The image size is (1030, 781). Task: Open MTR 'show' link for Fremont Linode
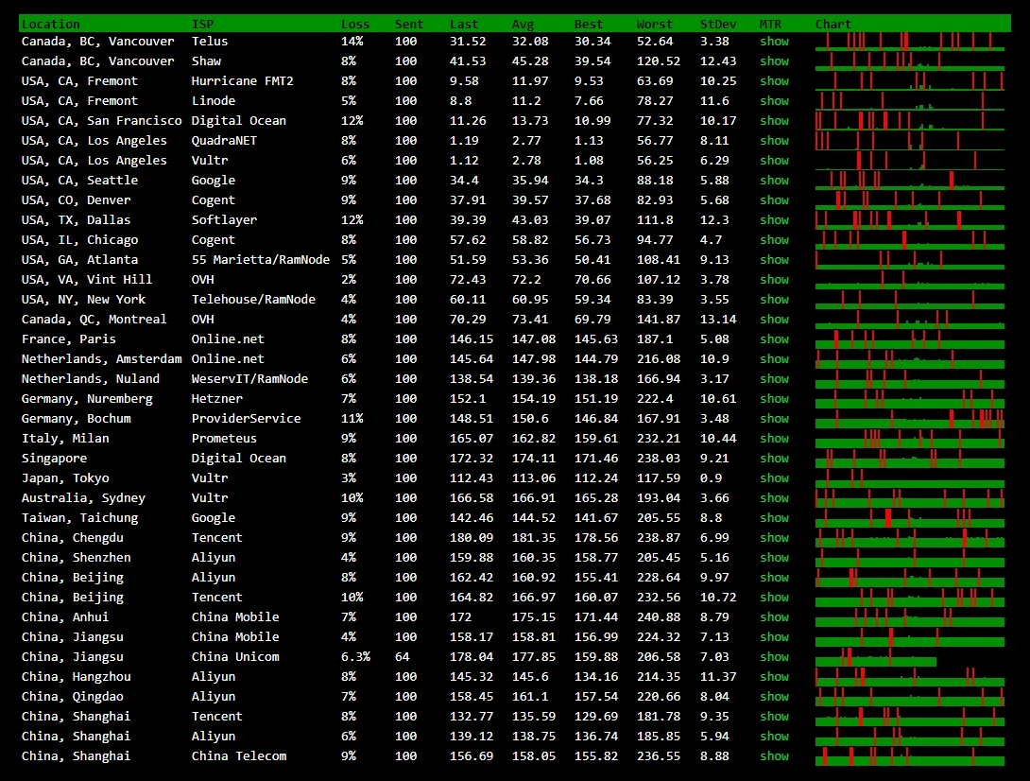click(774, 100)
